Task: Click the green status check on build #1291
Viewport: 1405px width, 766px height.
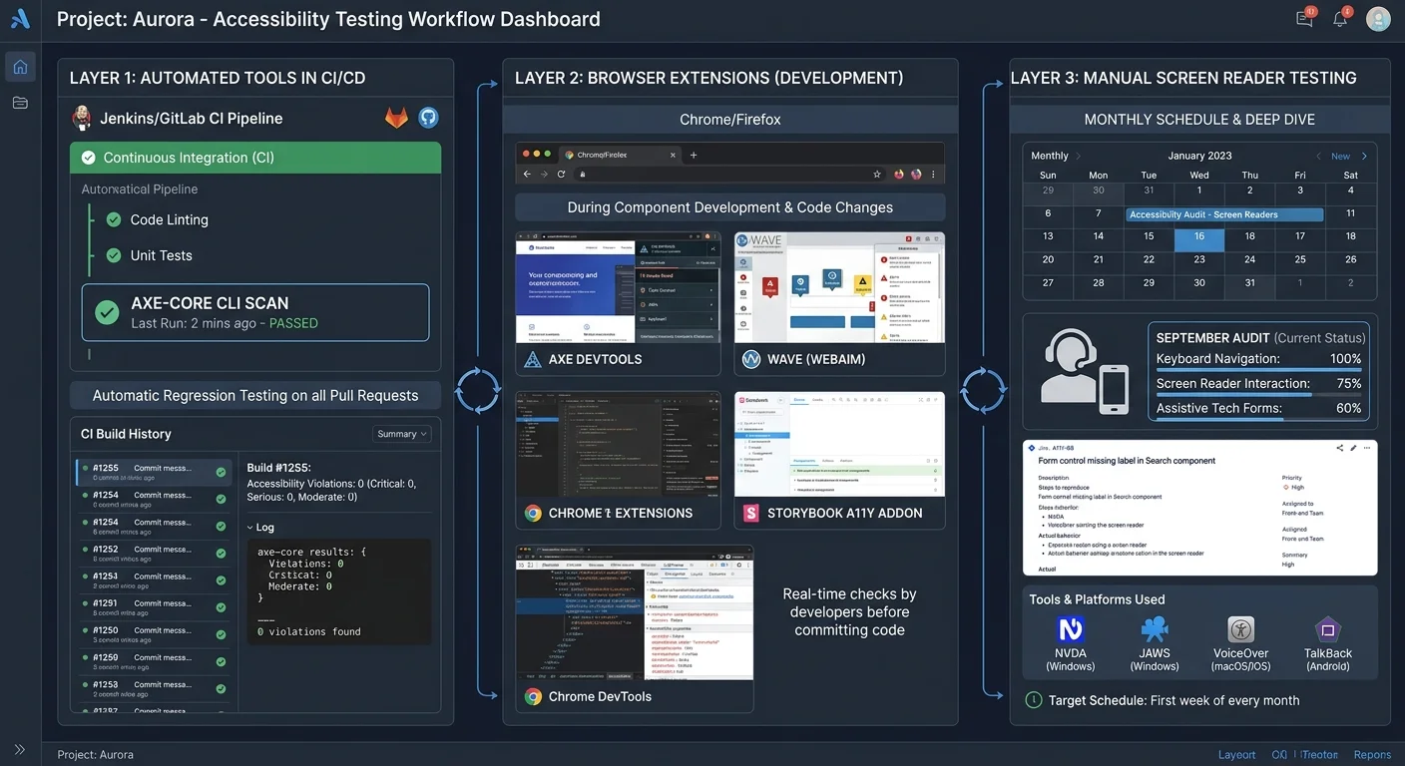Action: (221, 607)
